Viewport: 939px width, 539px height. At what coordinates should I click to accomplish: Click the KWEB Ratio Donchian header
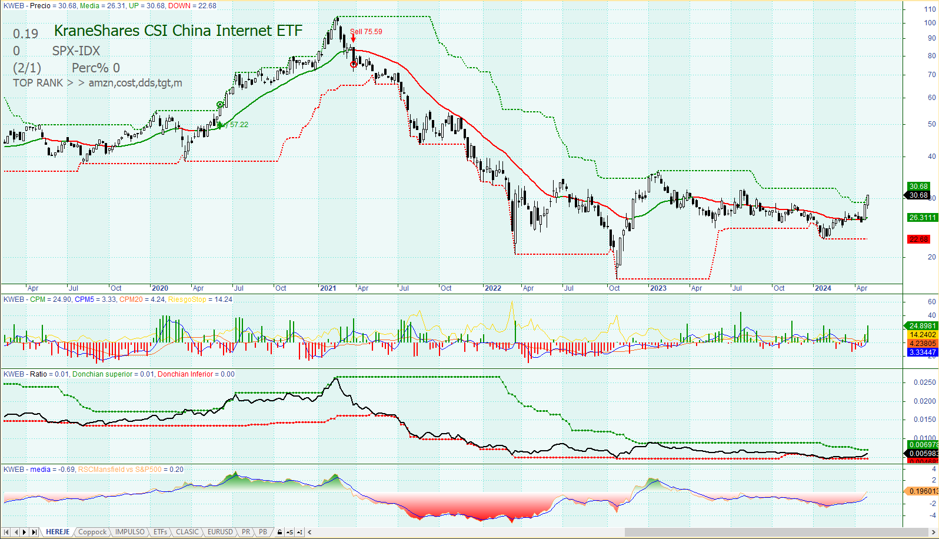[x=119, y=374]
